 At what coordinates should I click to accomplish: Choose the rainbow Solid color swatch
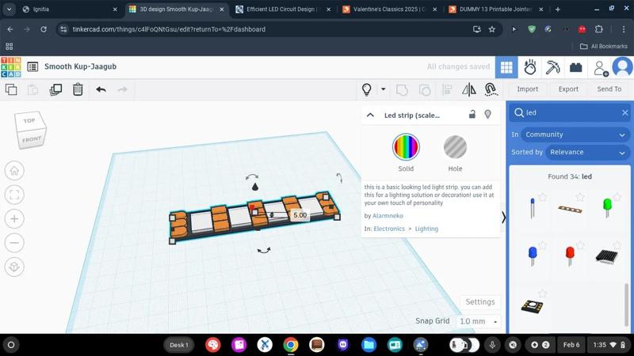click(406, 147)
